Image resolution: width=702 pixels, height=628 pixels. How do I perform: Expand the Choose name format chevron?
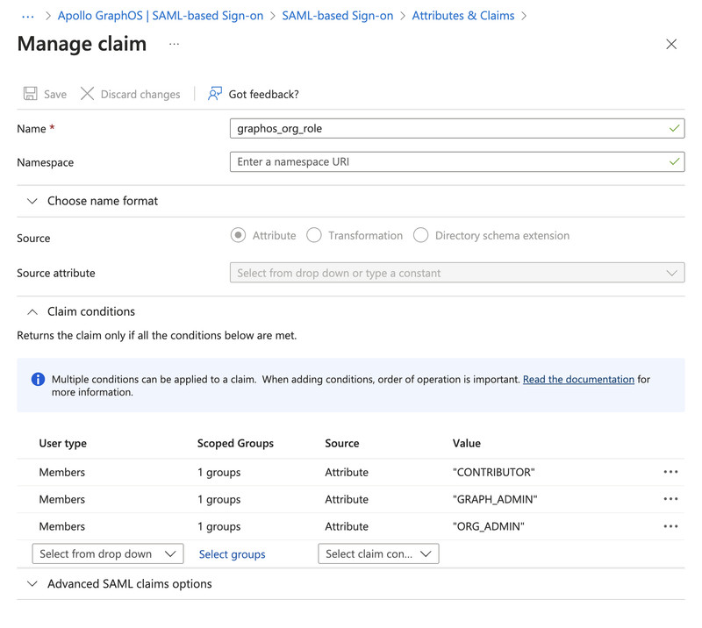[x=32, y=201]
